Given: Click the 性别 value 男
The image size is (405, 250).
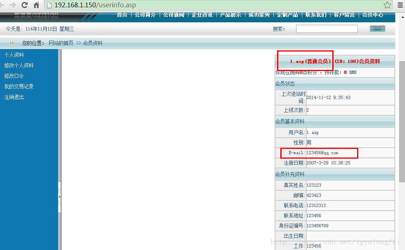Looking at the screenshot, I should point(309,143).
